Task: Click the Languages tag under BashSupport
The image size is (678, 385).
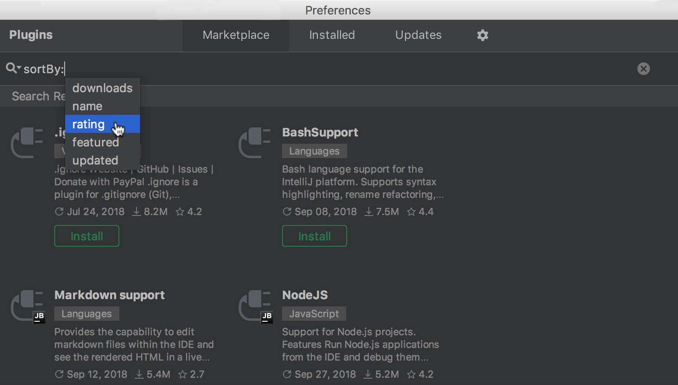Action: [315, 151]
